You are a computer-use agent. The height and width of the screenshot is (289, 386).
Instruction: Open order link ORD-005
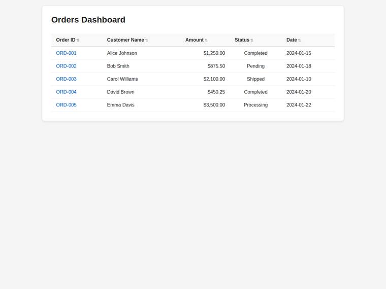click(x=66, y=105)
